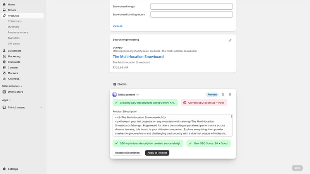The width and height of the screenshot is (310, 174).
Task: Open The Multi-location Snowboard listing title
Action: (x=138, y=56)
